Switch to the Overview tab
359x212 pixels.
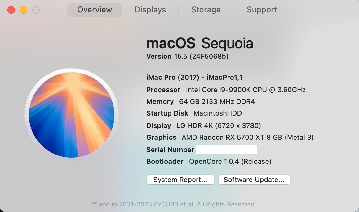tap(95, 10)
